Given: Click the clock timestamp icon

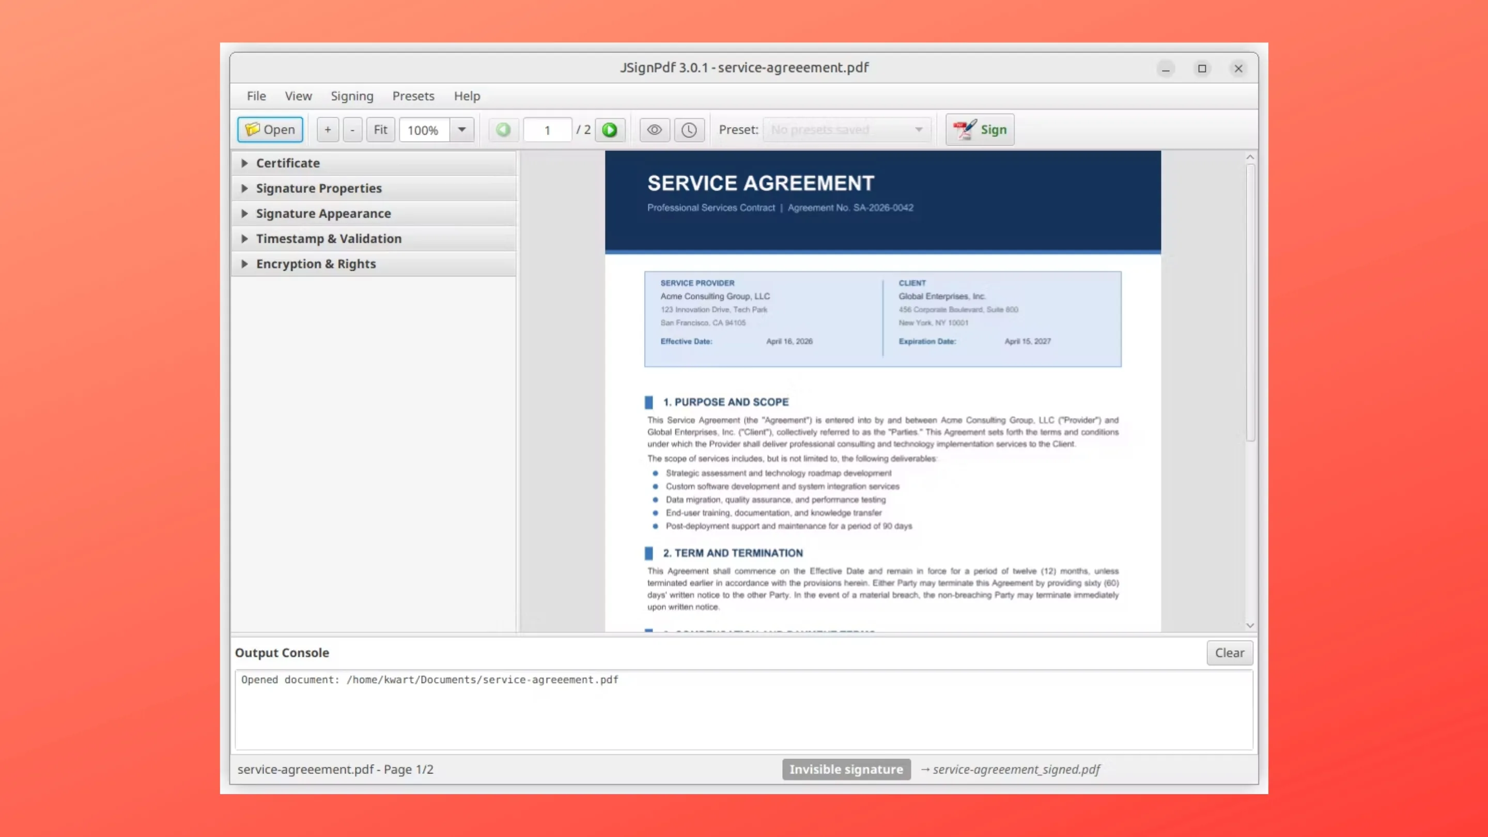Looking at the screenshot, I should [689, 129].
